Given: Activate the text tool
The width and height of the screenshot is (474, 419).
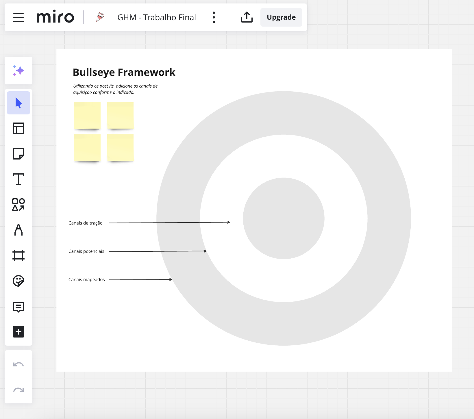Looking at the screenshot, I should pos(18,179).
